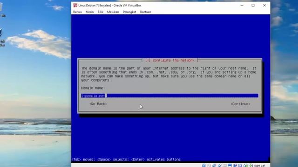Click the VirtualBox icon in title bar

(x=75, y=6)
